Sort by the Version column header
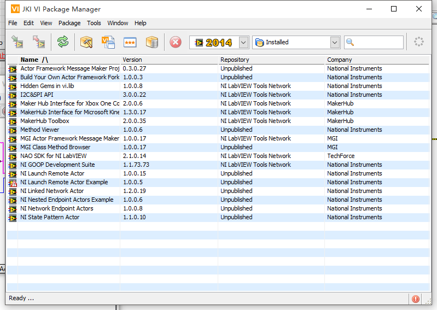 pos(169,60)
